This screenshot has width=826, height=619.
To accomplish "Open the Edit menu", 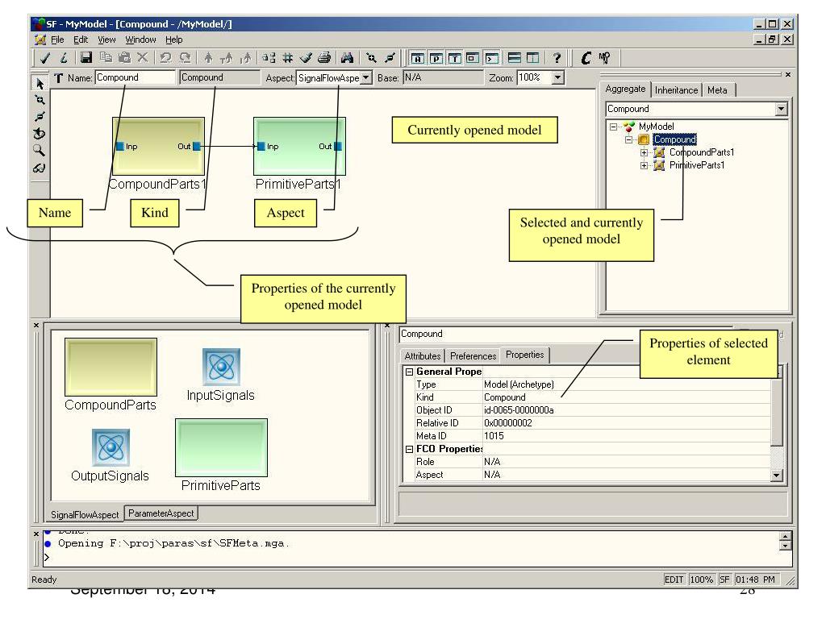I will click(81, 39).
